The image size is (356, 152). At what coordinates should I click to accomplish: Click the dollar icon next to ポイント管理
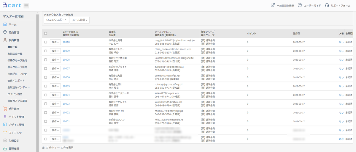5,117
